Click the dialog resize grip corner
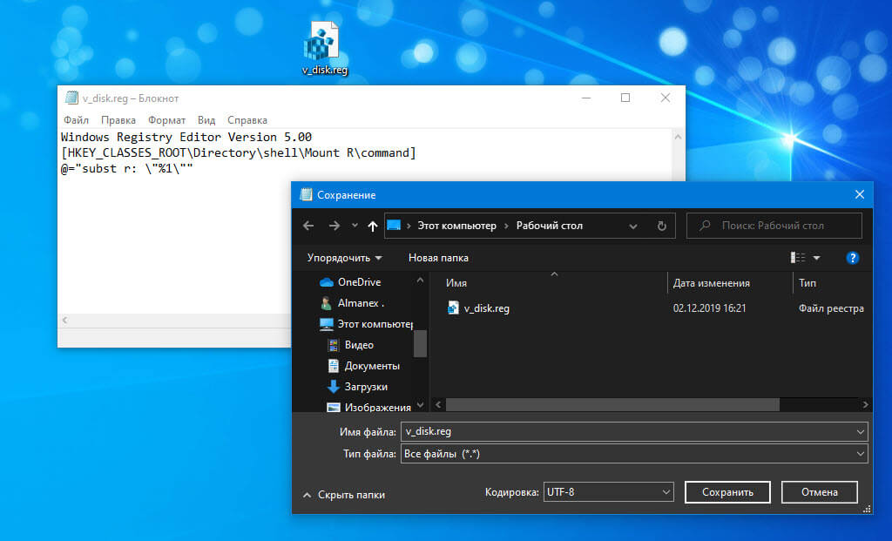This screenshot has height=541, width=892. pos(867,509)
